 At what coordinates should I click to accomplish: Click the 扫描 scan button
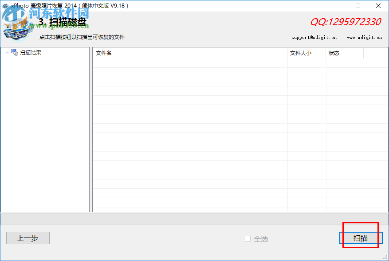(361, 238)
